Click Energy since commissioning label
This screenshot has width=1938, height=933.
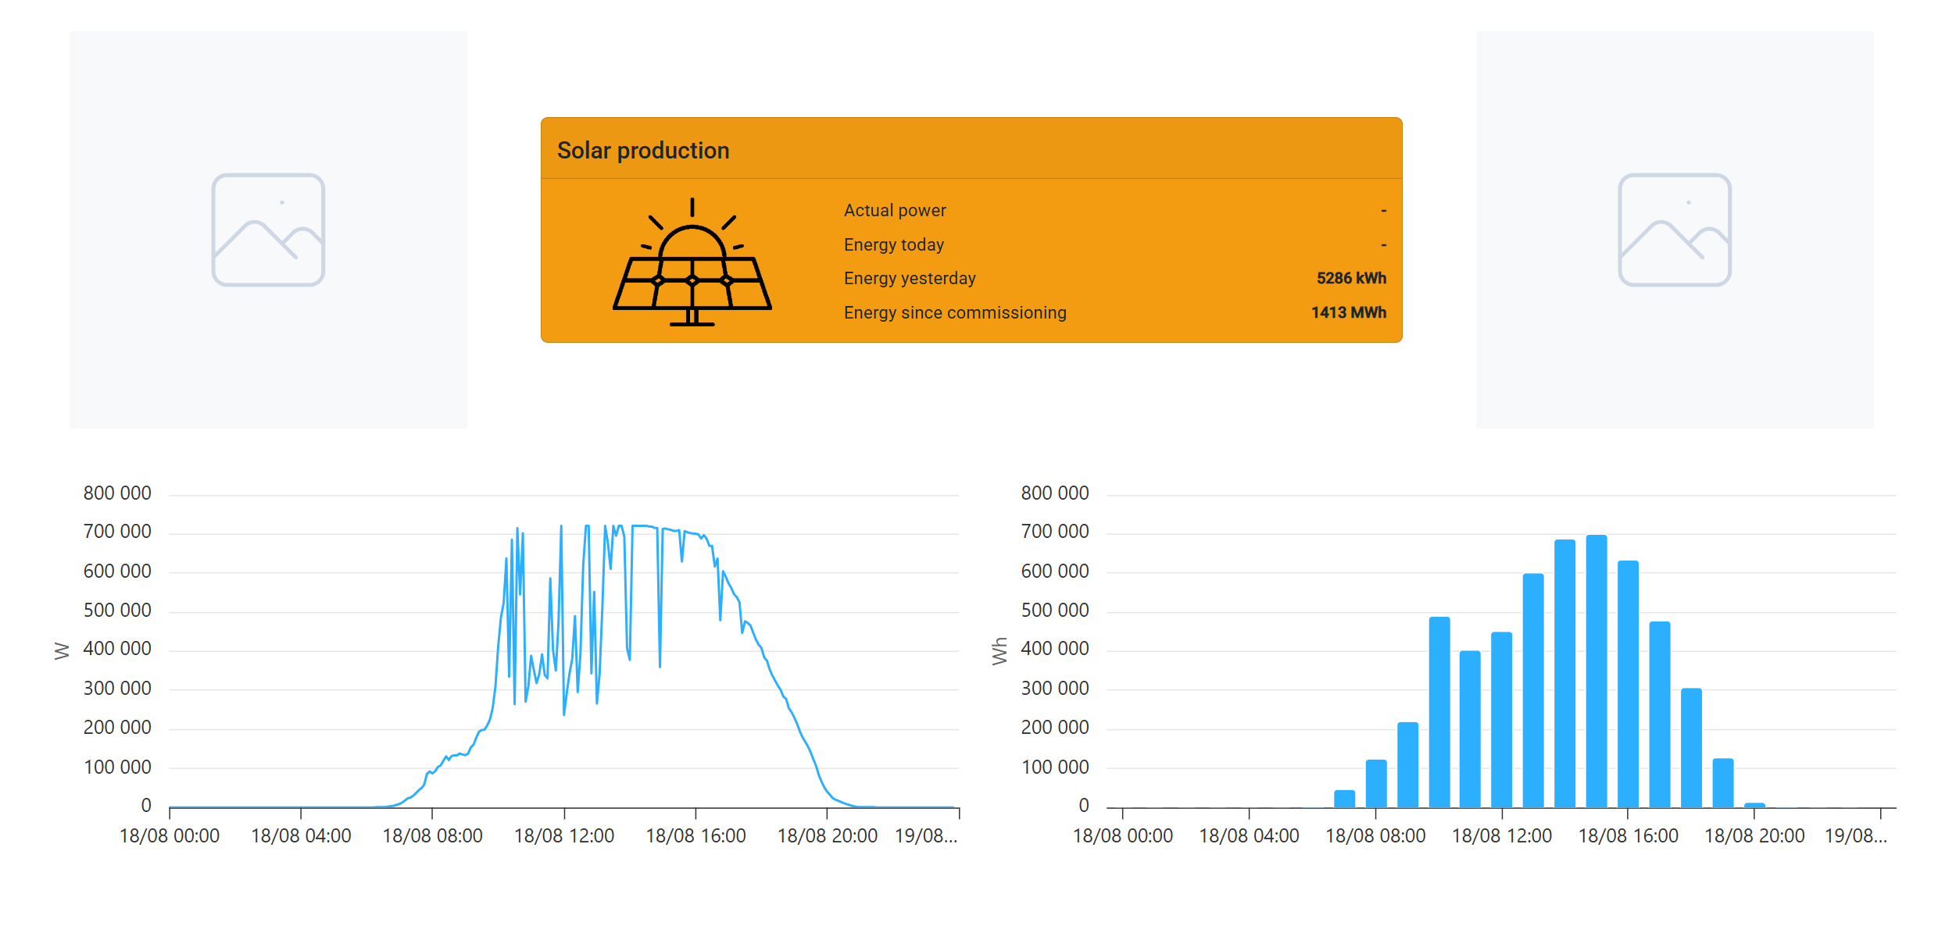coord(954,312)
